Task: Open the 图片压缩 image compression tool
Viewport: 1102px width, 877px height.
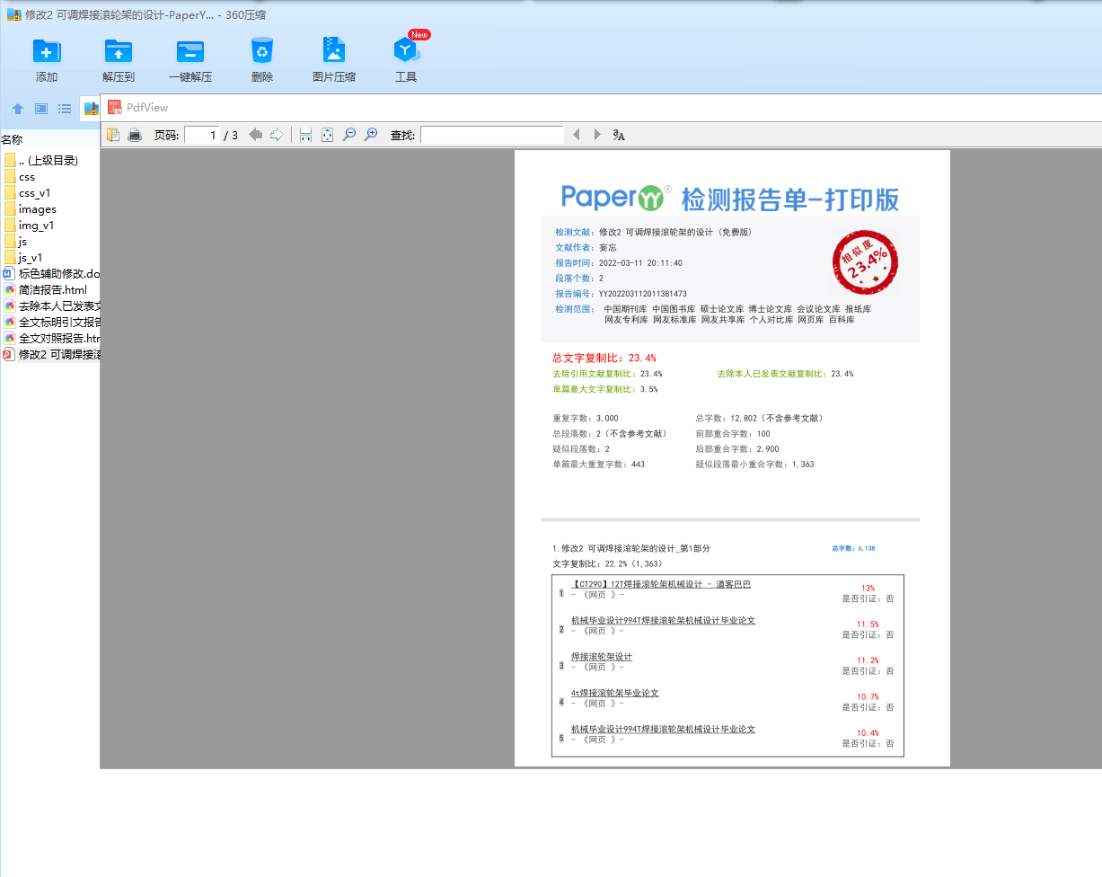Action: [x=334, y=50]
